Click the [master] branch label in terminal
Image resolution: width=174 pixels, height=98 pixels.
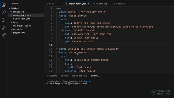click(x=88, y=81)
